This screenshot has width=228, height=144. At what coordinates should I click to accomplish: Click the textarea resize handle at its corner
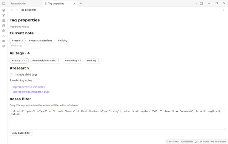point(225,128)
